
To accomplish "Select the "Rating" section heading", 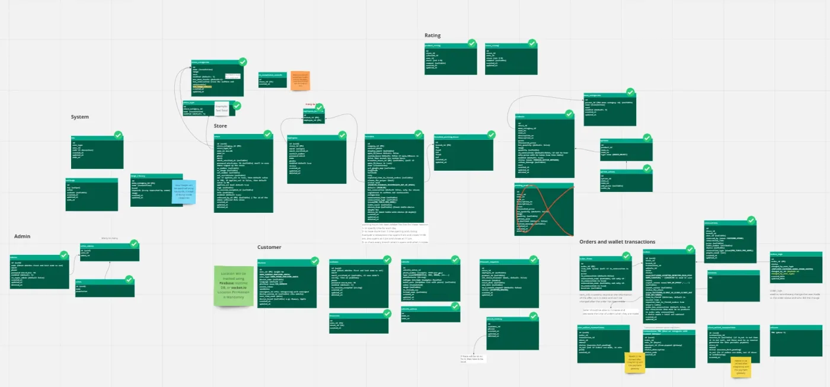I will pyautogui.click(x=433, y=36).
